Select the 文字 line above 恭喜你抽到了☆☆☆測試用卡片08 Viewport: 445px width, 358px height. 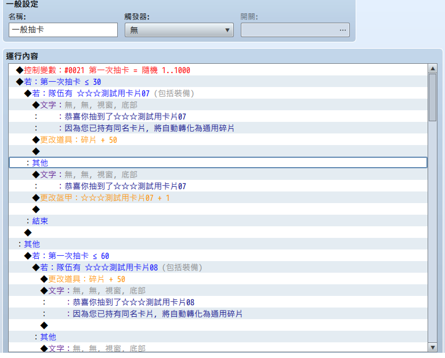point(218,291)
